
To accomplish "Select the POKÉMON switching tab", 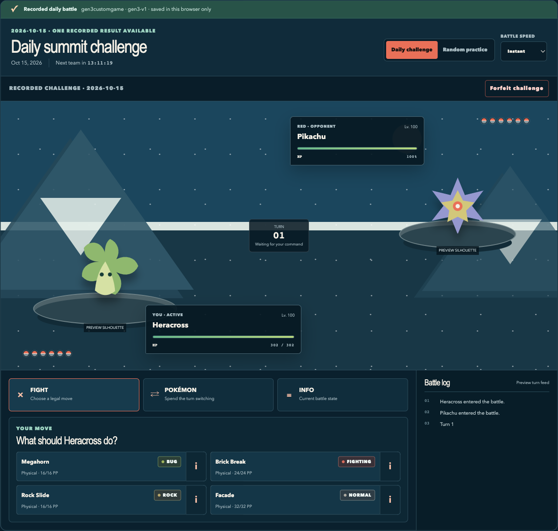I will click(x=208, y=395).
